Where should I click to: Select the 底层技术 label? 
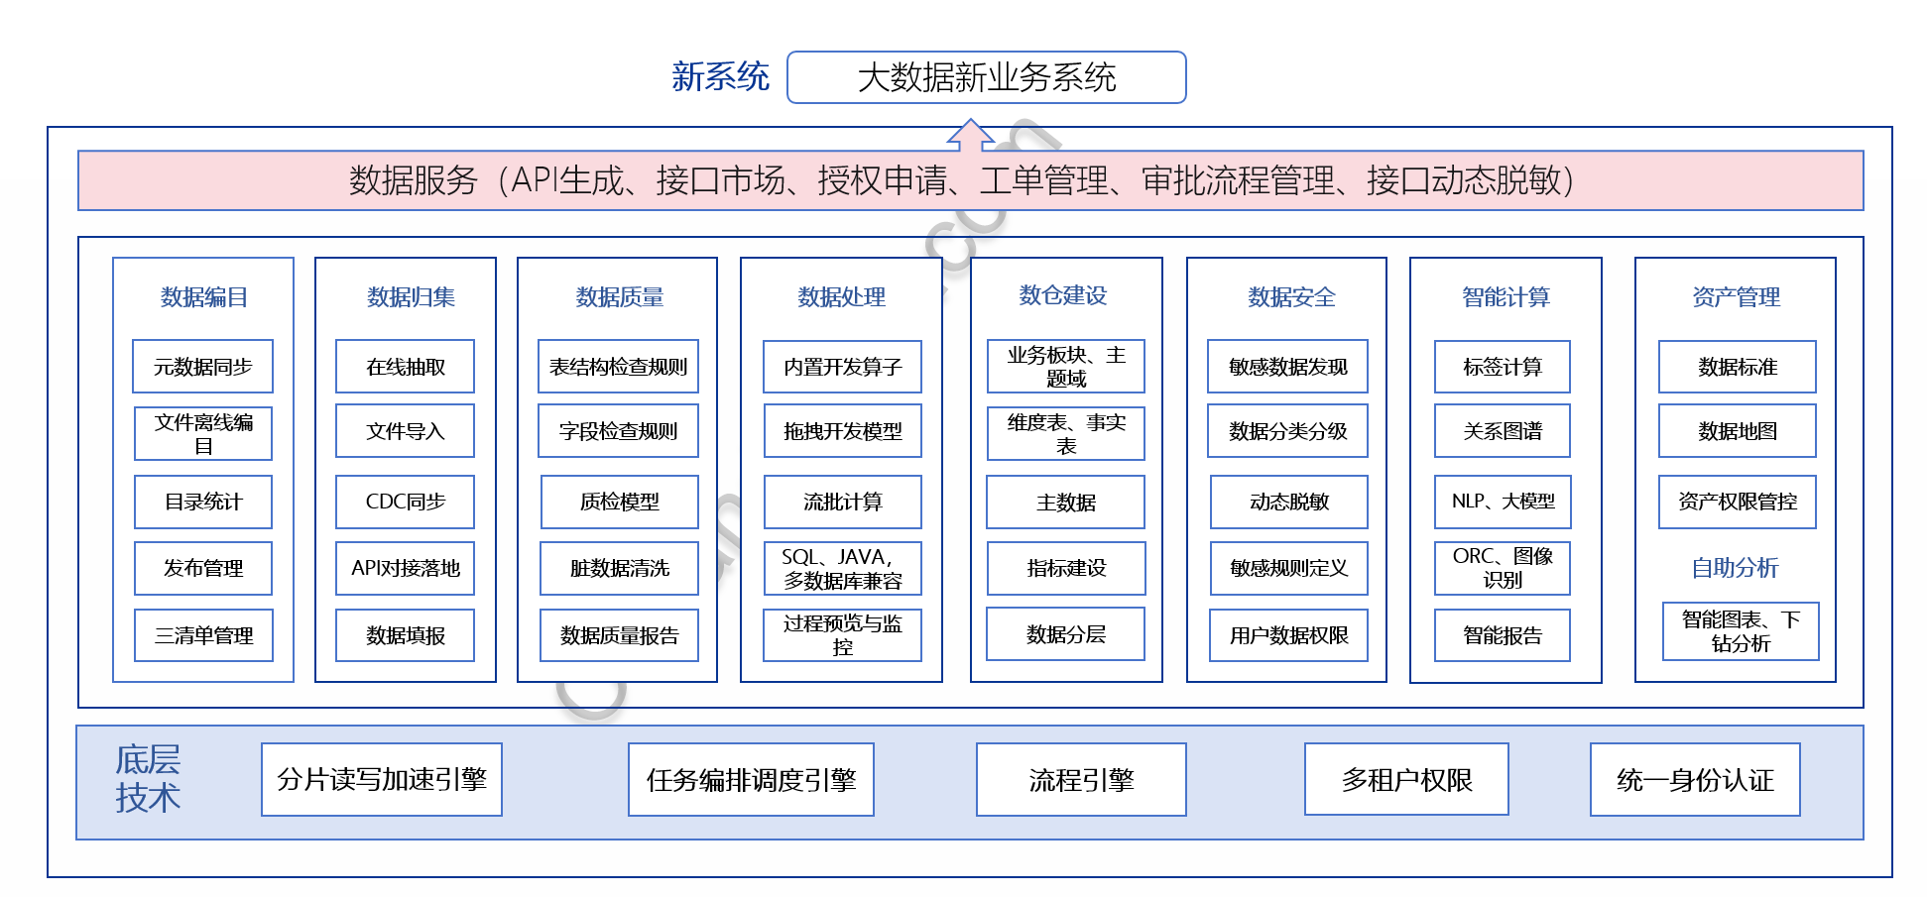point(148,779)
